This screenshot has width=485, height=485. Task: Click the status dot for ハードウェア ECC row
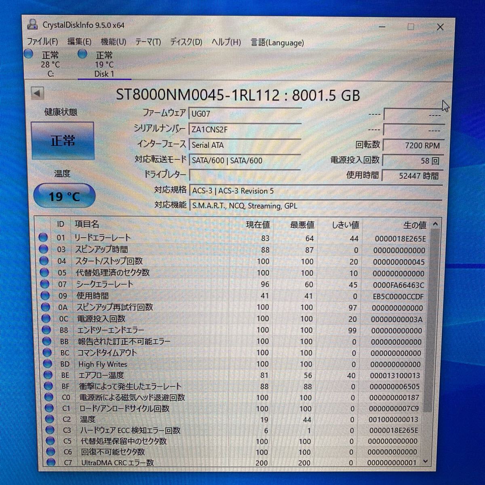click(50, 430)
